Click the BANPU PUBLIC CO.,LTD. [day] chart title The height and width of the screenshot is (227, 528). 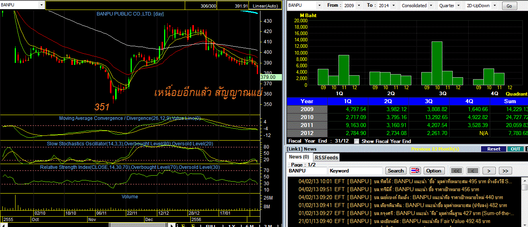(x=130, y=14)
